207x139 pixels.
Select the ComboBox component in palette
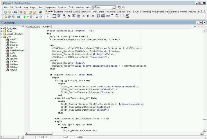coord(103,16)
